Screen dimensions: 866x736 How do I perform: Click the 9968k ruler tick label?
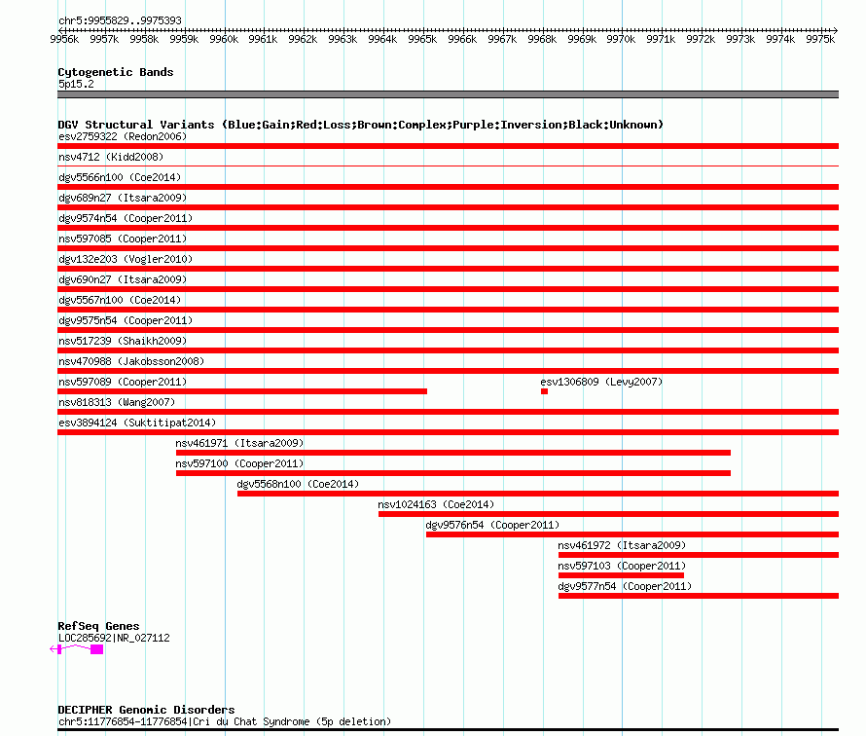point(542,39)
